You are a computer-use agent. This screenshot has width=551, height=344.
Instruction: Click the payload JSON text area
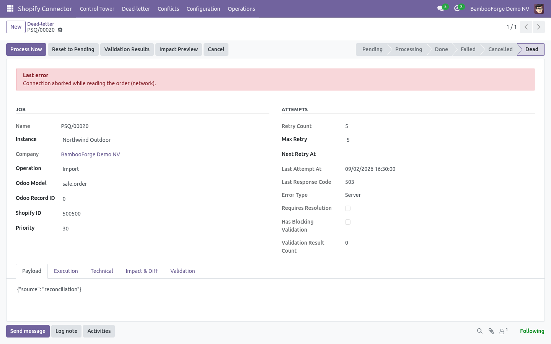click(275, 289)
